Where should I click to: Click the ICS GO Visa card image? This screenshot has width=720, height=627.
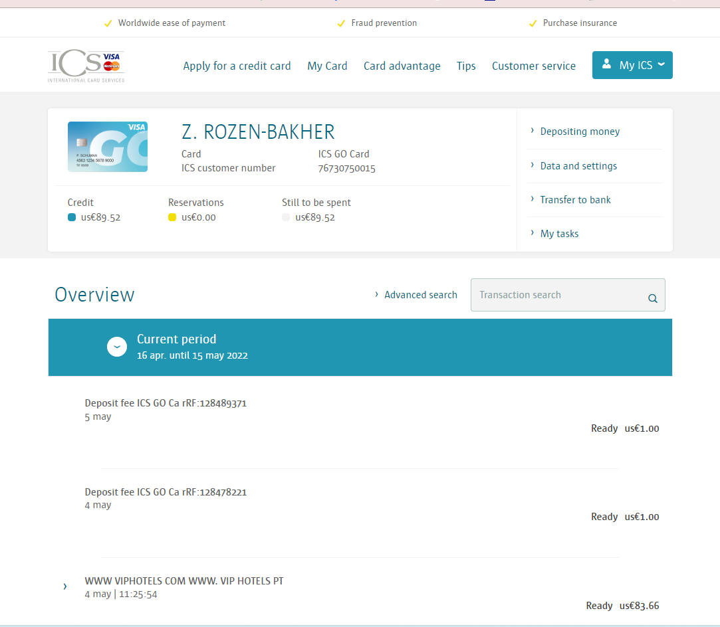[x=108, y=147]
